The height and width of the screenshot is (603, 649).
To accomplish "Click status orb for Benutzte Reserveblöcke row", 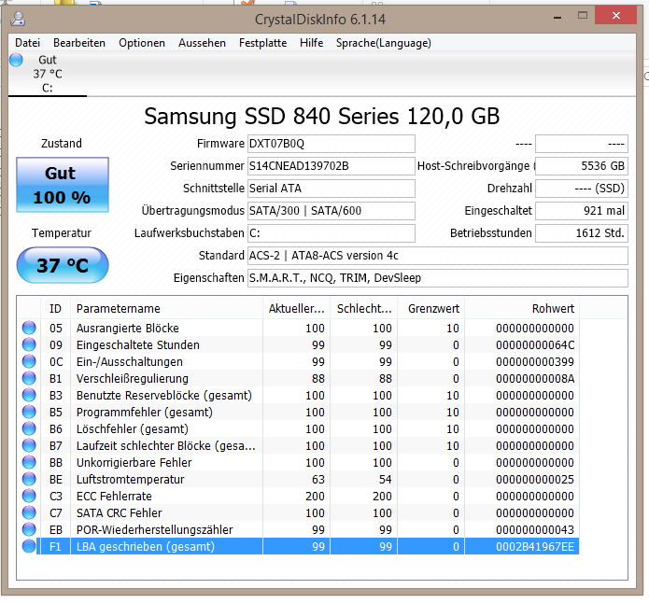I will (29, 395).
